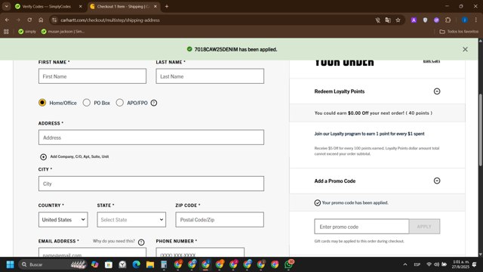
Task: Click the page vertical scrollbar
Action: [480, 129]
